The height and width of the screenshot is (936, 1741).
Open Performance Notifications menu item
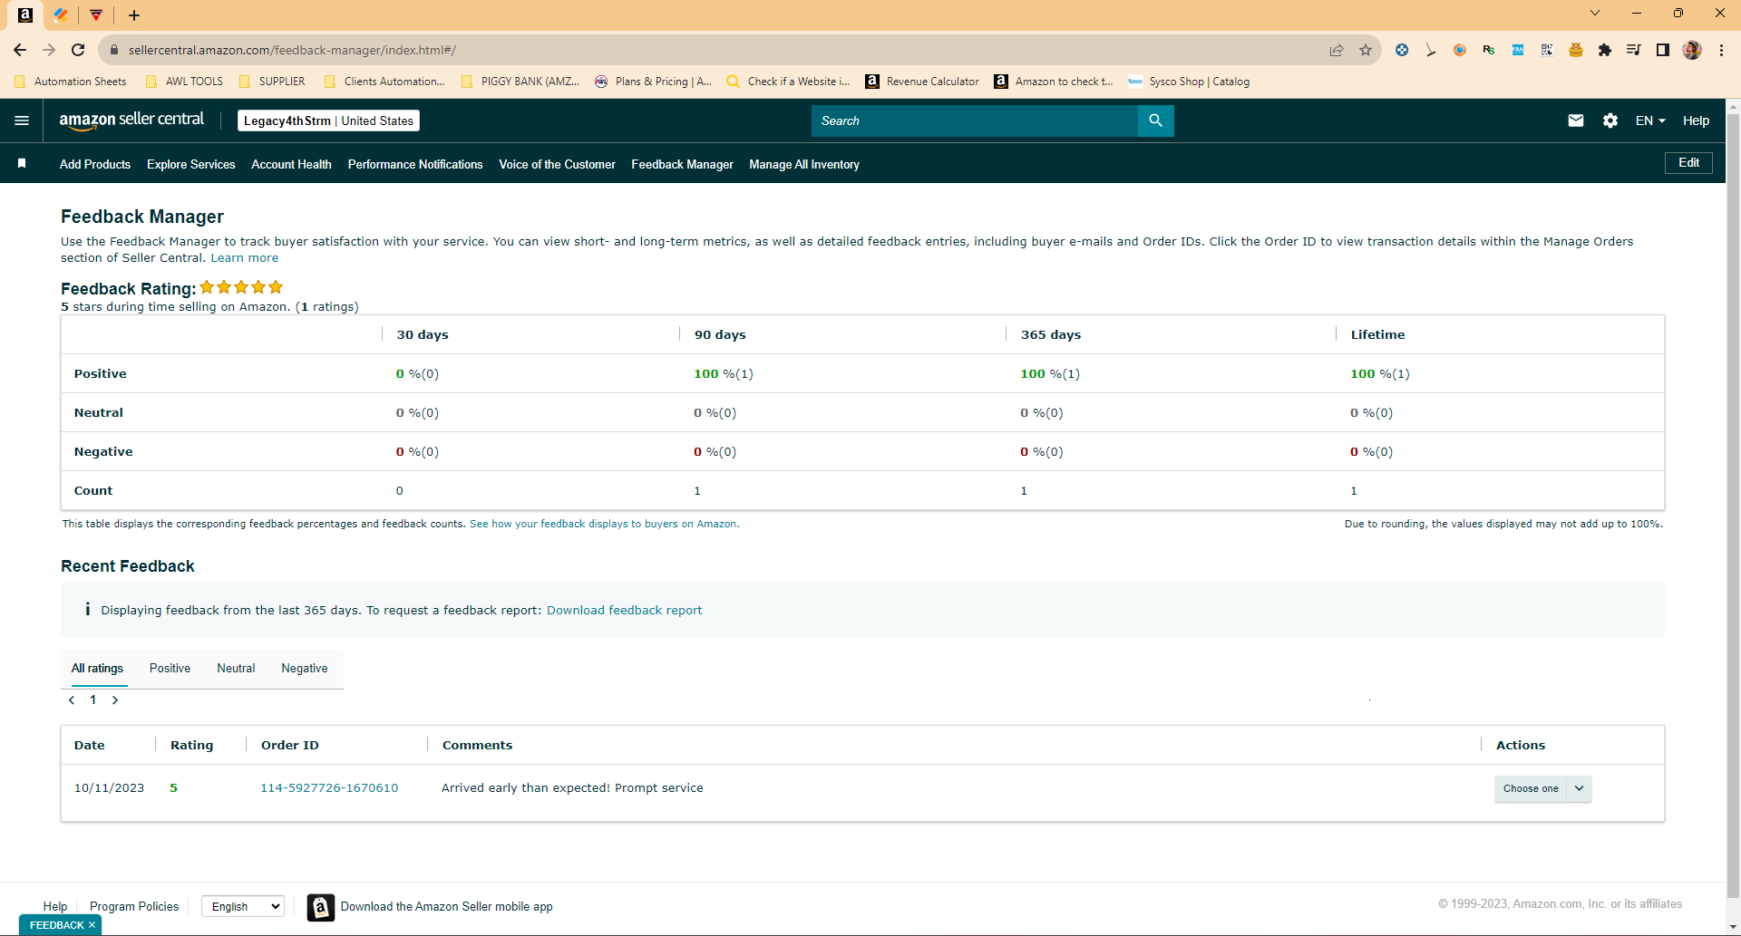tap(415, 164)
